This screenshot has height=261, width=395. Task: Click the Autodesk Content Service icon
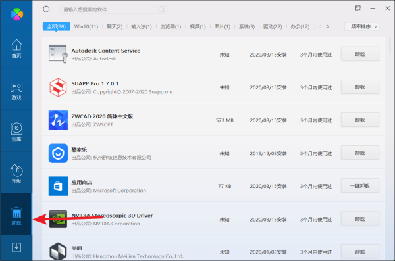(58, 54)
